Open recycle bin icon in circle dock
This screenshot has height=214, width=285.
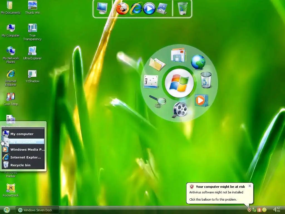tap(206, 80)
